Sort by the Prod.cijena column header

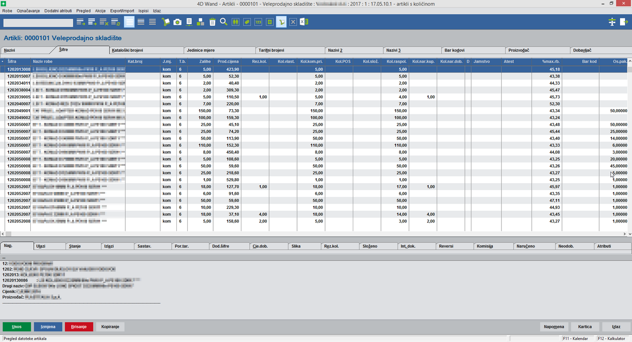point(228,62)
